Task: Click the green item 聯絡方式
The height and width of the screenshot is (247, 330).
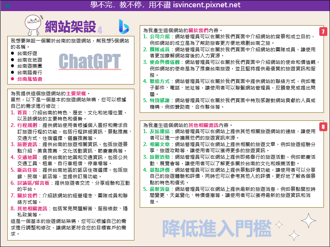Action: coord(160,81)
